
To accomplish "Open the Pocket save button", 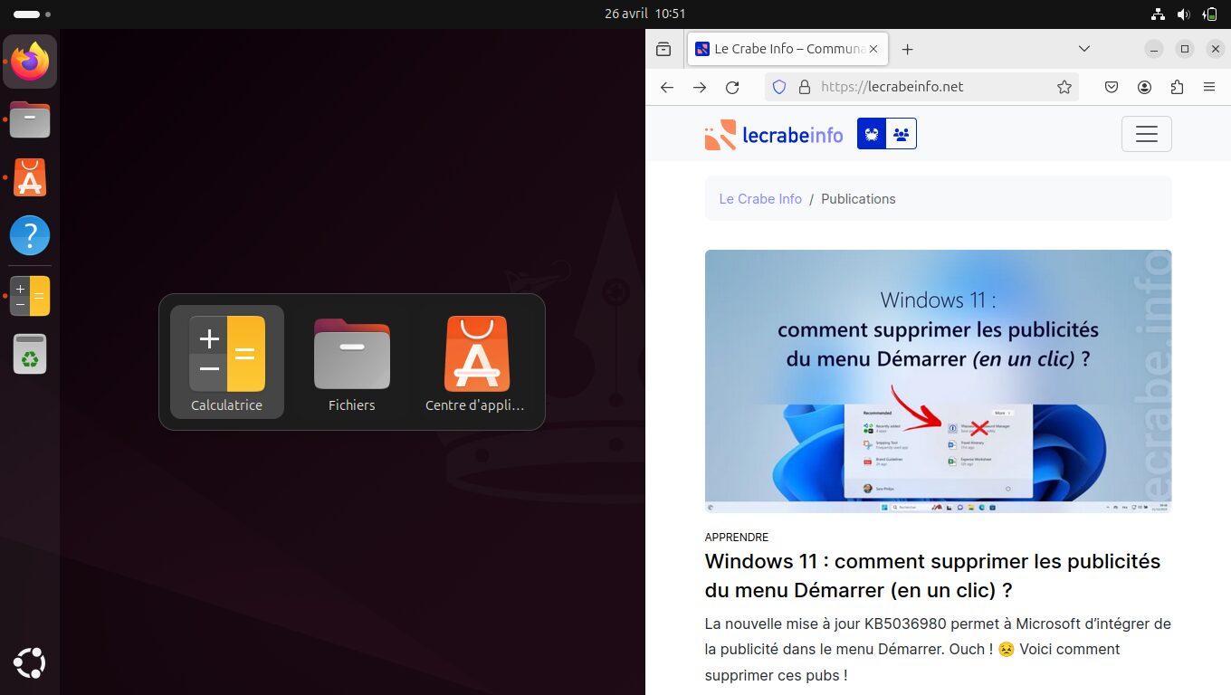I will (1112, 87).
